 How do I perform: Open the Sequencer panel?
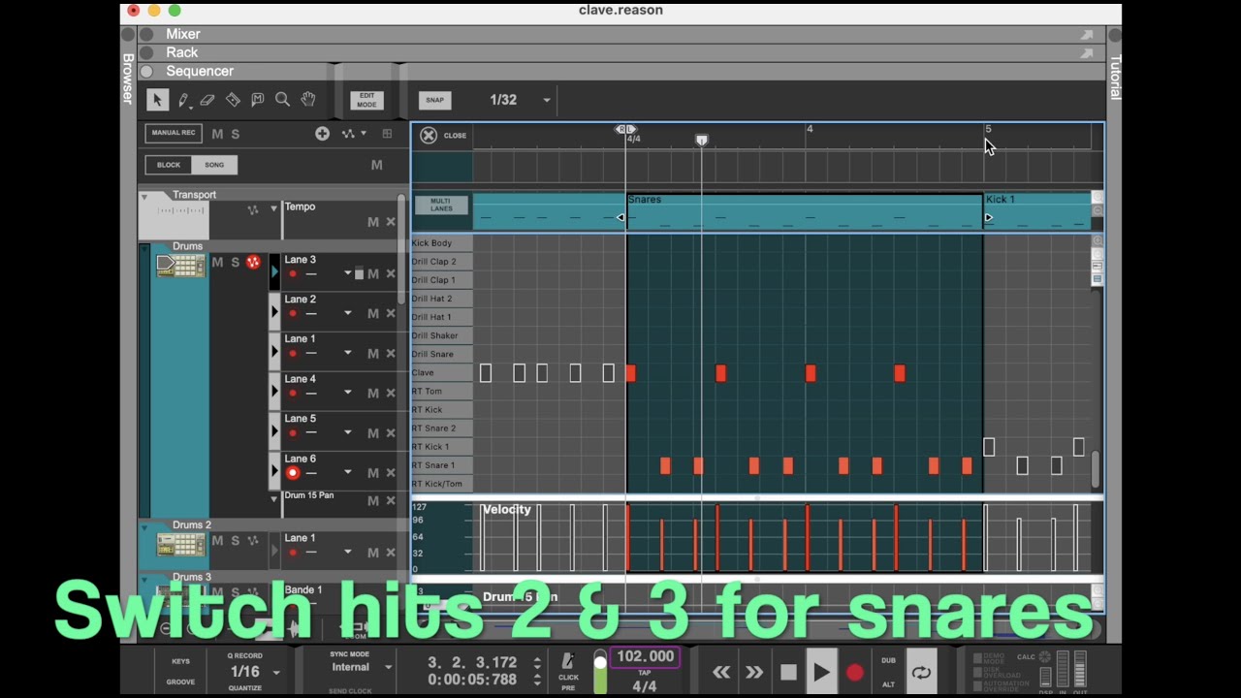click(199, 71)
